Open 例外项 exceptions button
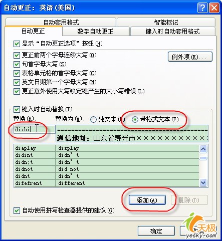The image size is (222, 241). click(190, 57)
